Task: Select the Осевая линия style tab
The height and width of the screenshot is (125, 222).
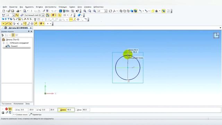Action: point(20,115)
